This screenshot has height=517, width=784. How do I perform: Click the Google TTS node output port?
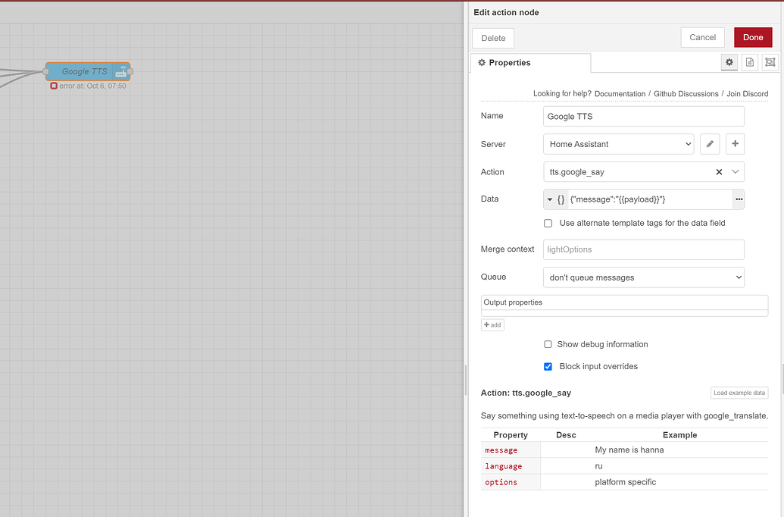(x=130, y=71)
